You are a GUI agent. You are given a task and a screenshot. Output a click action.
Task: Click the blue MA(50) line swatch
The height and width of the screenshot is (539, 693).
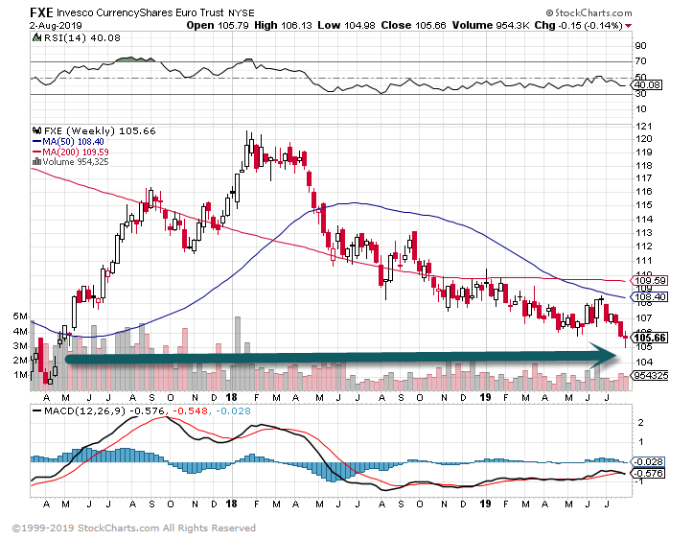(36, 142)
